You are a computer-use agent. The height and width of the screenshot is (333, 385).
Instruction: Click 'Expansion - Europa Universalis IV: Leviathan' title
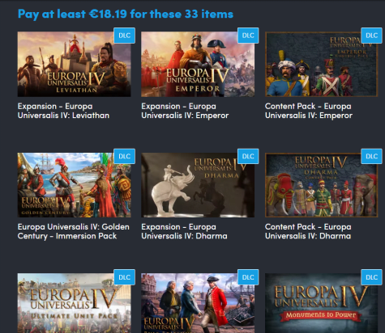63,111
